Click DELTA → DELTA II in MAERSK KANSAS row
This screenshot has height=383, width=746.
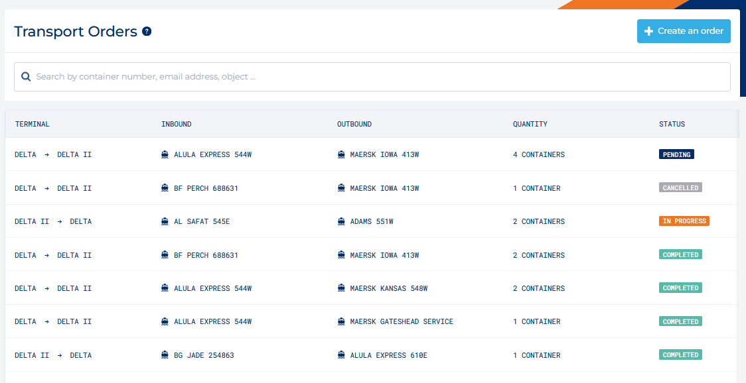click(x=53, y=288)
